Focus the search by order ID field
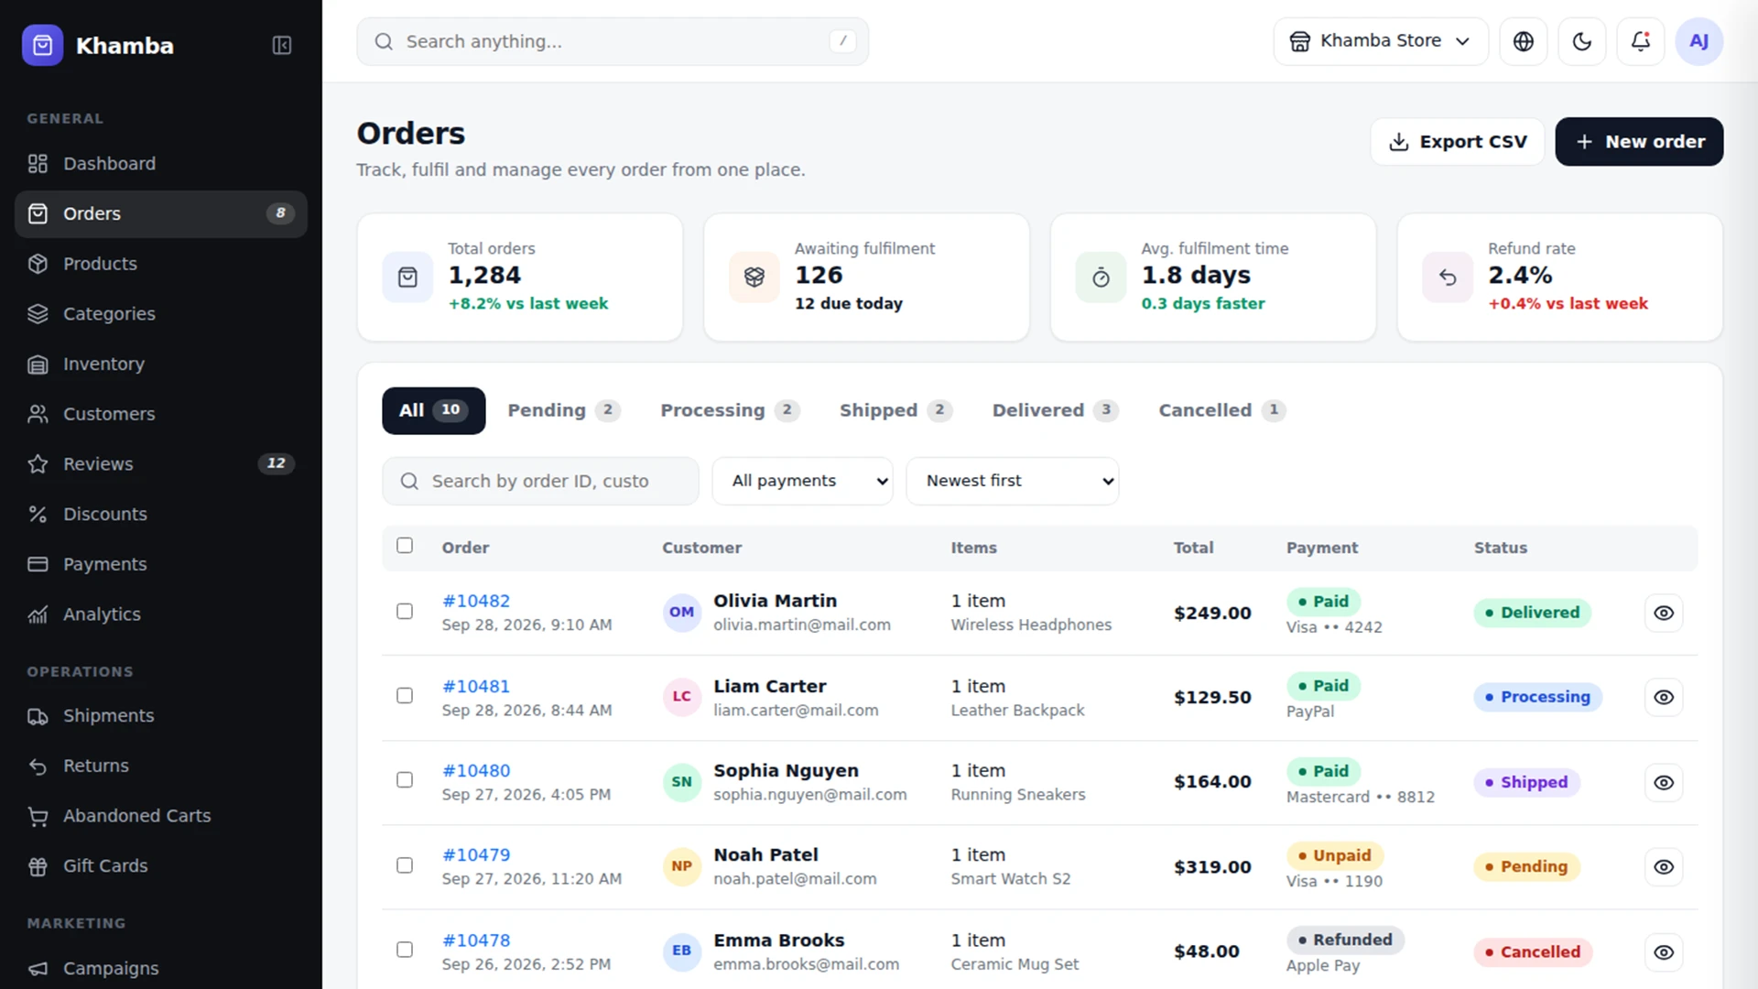The width and height of the screenshot is (1758, 989). click(x=540, y=481)
